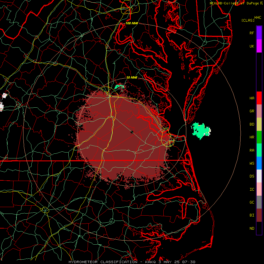Click the UK magenta legend swatch
264x264 pixels.
point(259,46)
